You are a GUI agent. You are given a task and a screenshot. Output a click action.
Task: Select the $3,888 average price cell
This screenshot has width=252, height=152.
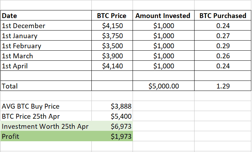(x=112, y=106)
